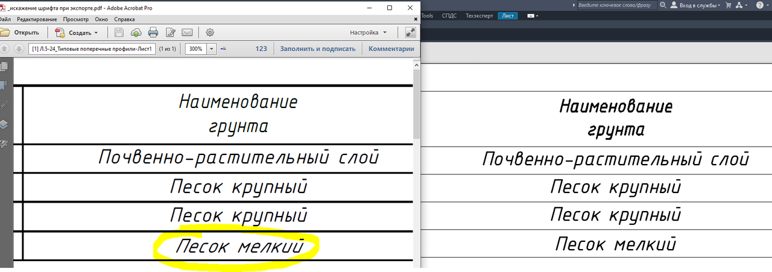
Task: Minimize the Adobe Acrobat Pro window
Action: point(368,7)
